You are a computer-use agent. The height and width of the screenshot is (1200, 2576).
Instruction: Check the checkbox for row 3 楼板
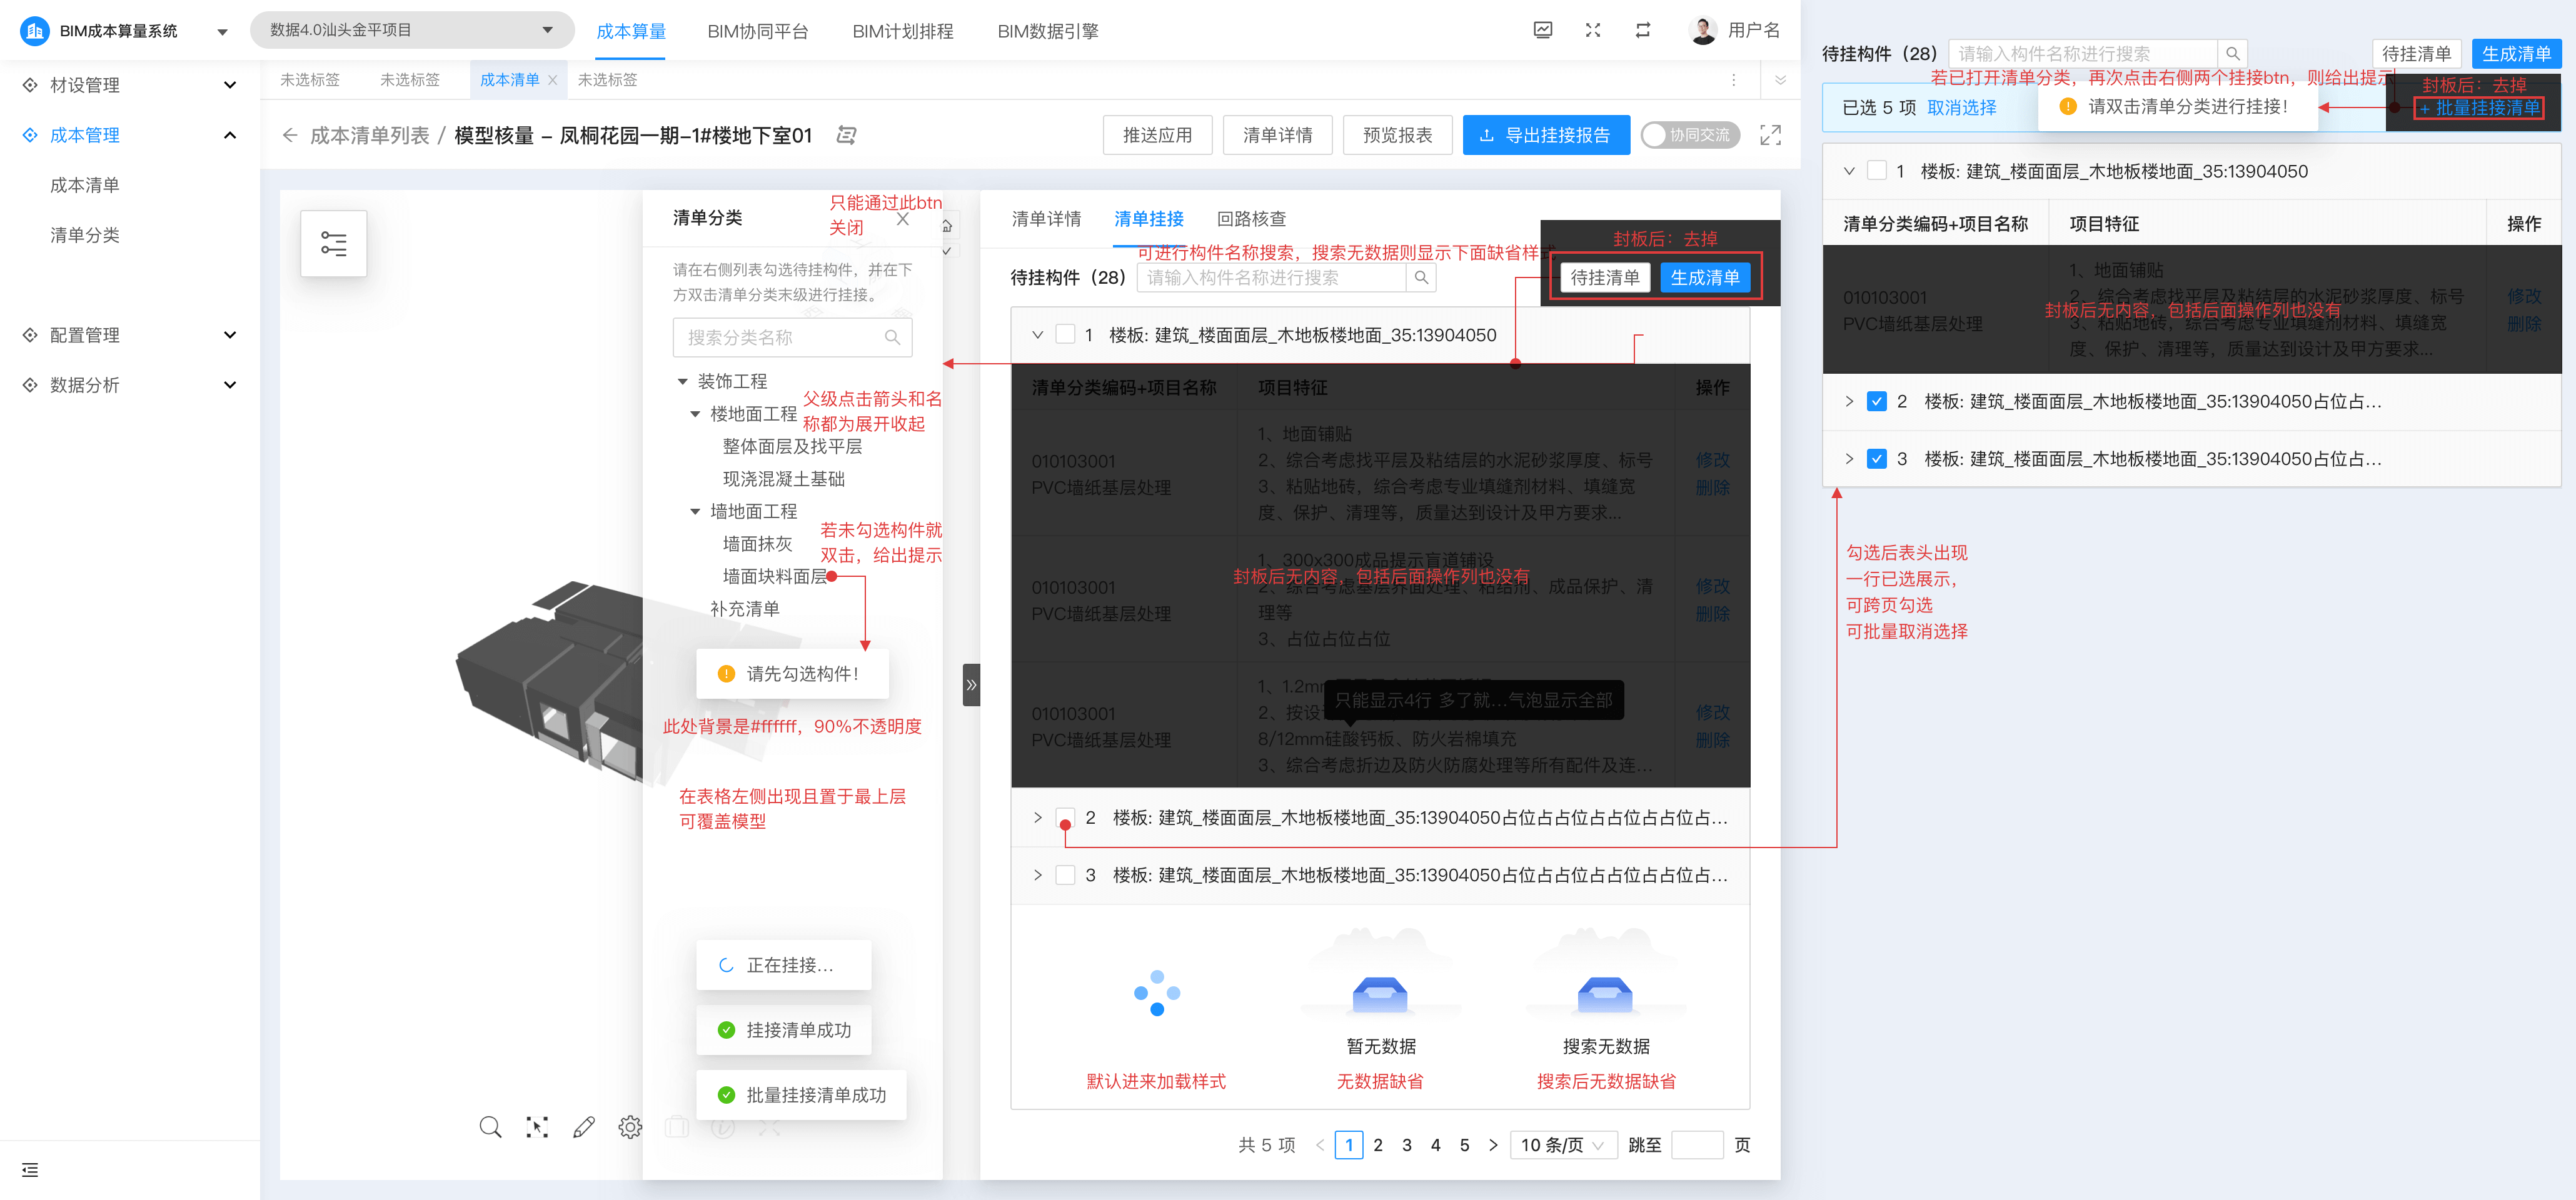(x=1066, y=875)
